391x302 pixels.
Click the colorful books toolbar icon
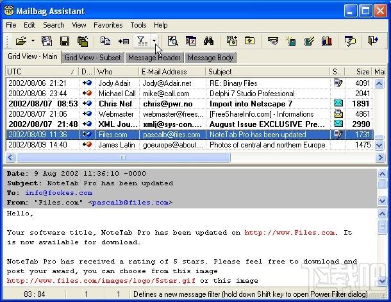[x=327, y=40]
